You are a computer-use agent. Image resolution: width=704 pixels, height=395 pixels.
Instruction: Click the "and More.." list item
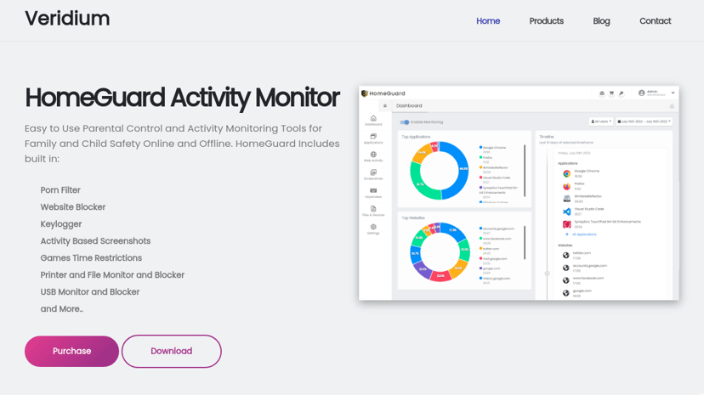(61, 309)
